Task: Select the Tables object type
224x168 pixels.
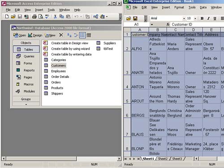Action: [26, 49]
